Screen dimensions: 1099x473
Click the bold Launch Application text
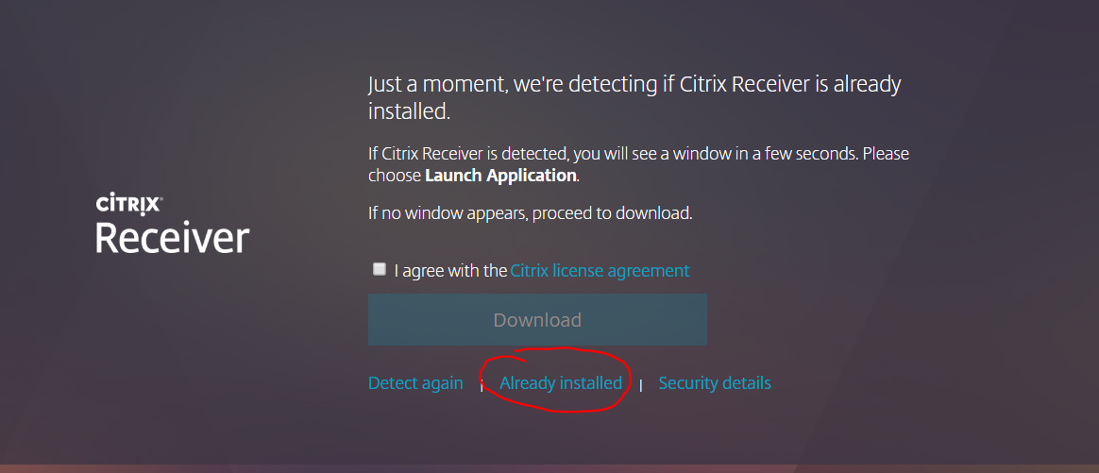coord(500,176)
